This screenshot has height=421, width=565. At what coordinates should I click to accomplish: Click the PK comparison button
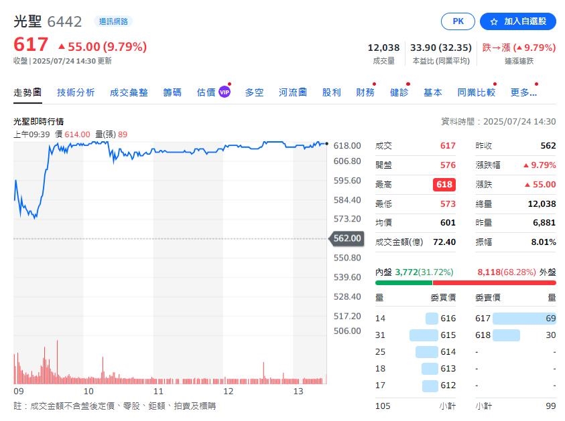tap(458, 21)
